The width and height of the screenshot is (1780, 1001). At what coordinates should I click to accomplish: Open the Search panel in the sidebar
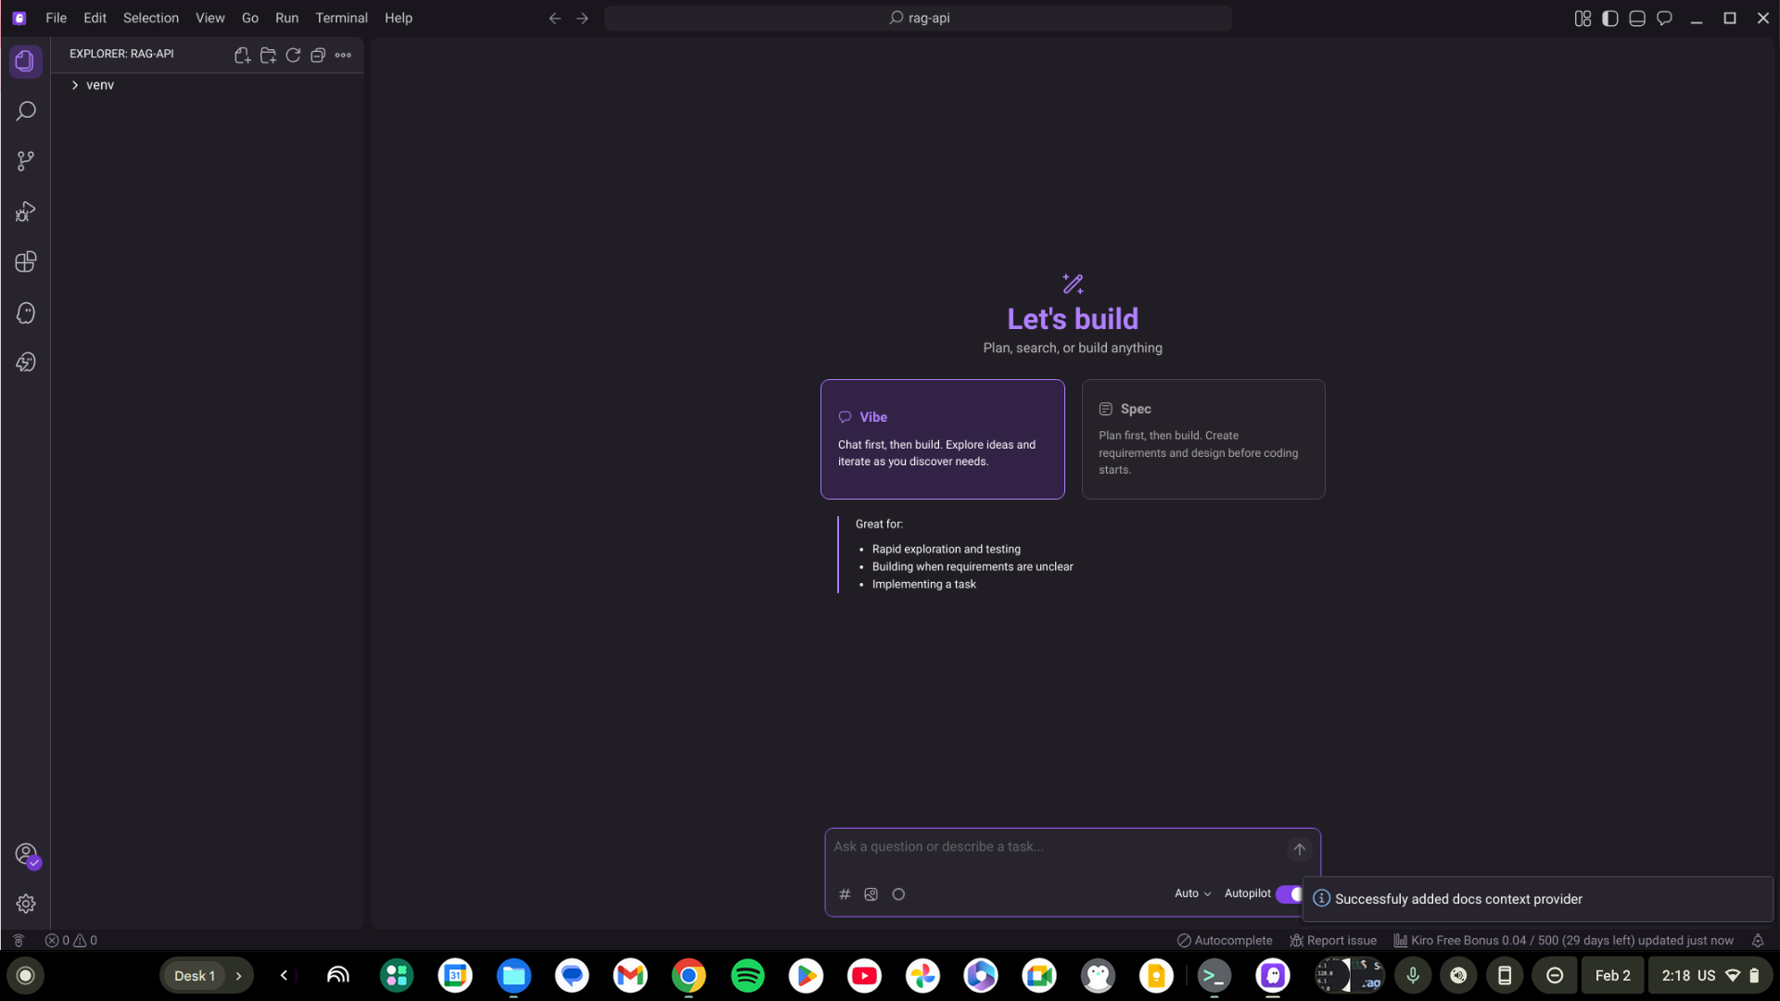[25, 110]
